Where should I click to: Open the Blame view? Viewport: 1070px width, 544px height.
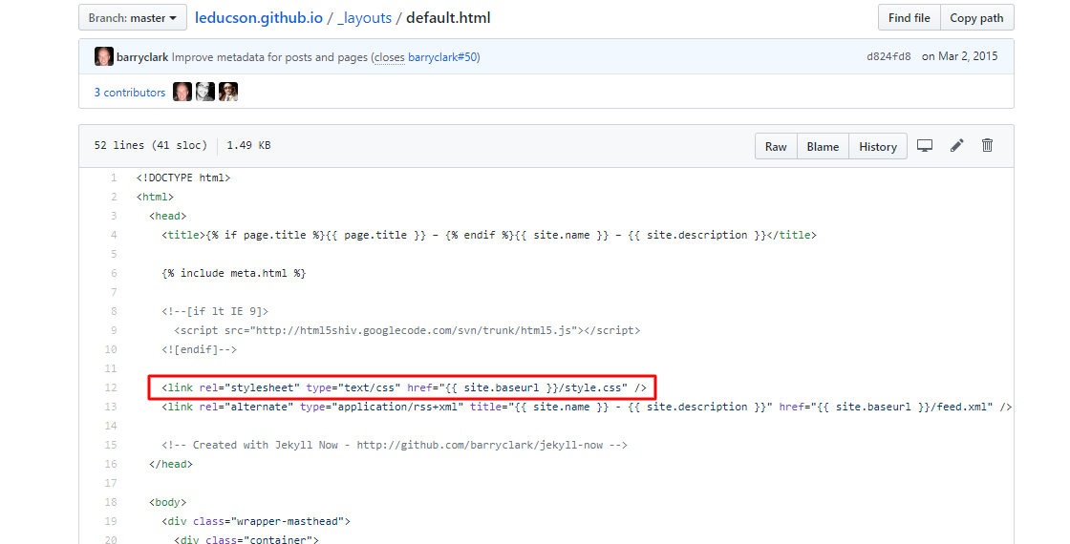point(823,147)
